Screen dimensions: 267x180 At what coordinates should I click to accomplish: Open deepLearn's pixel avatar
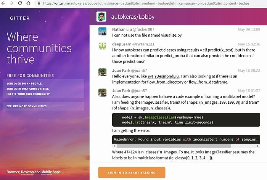pyautogui.click(x=103, y=46)
